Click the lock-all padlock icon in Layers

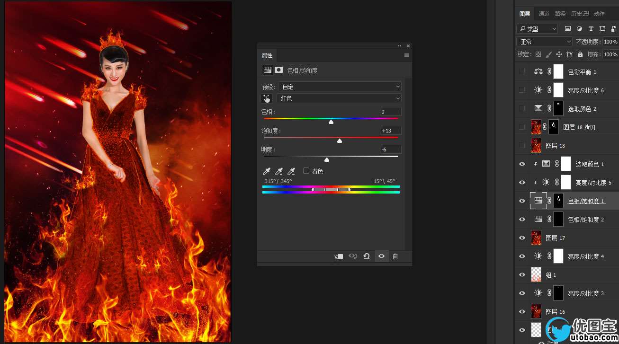580,54
